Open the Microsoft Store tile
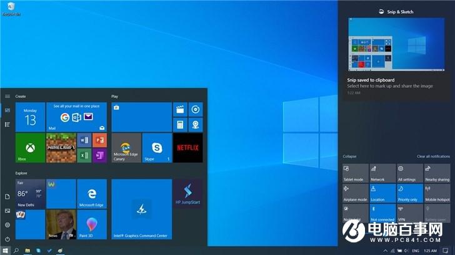 [142, 117]
